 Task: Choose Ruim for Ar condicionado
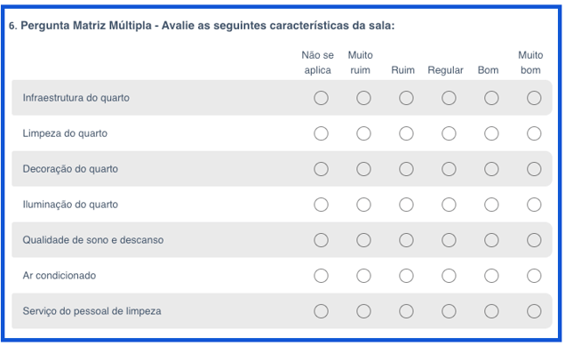click(406, 276)
